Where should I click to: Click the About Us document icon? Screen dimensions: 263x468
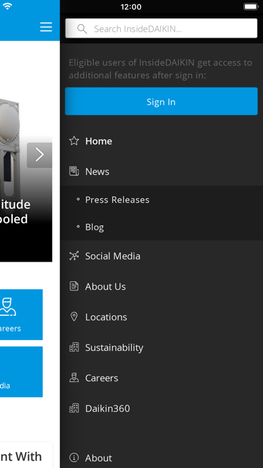click(74, 286)
